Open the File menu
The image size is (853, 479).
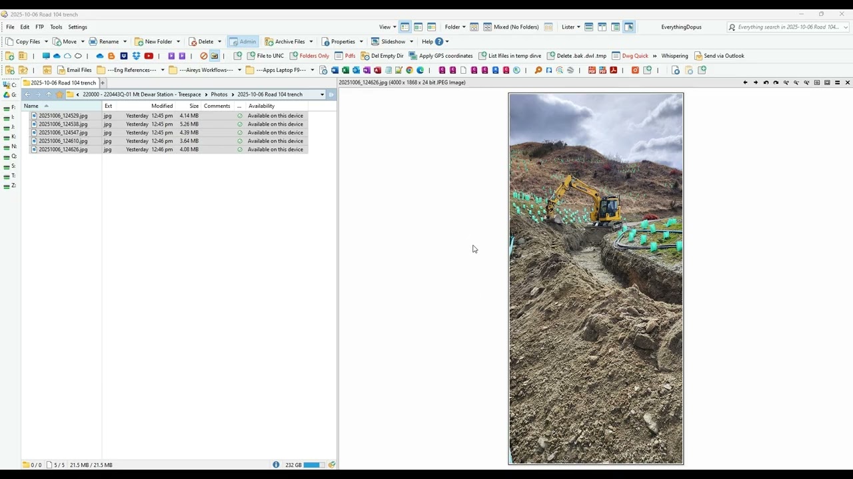click(10, 27)
